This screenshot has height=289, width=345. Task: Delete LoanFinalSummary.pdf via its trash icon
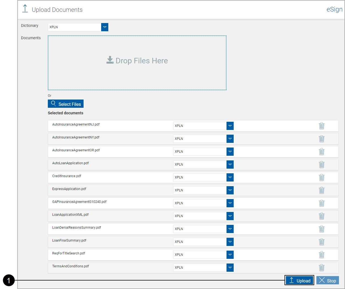click(322, 242)
